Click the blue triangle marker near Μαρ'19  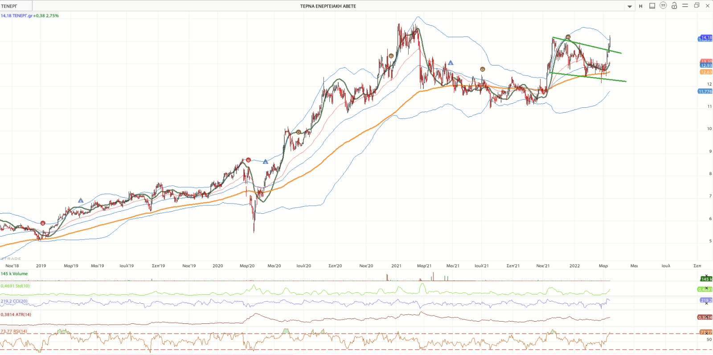[x=81, y=200]
